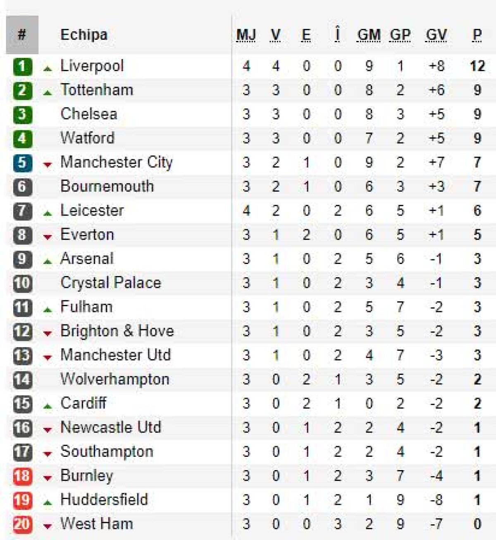Open the Chelsea team link
The image size is (496, 540).
89,114
